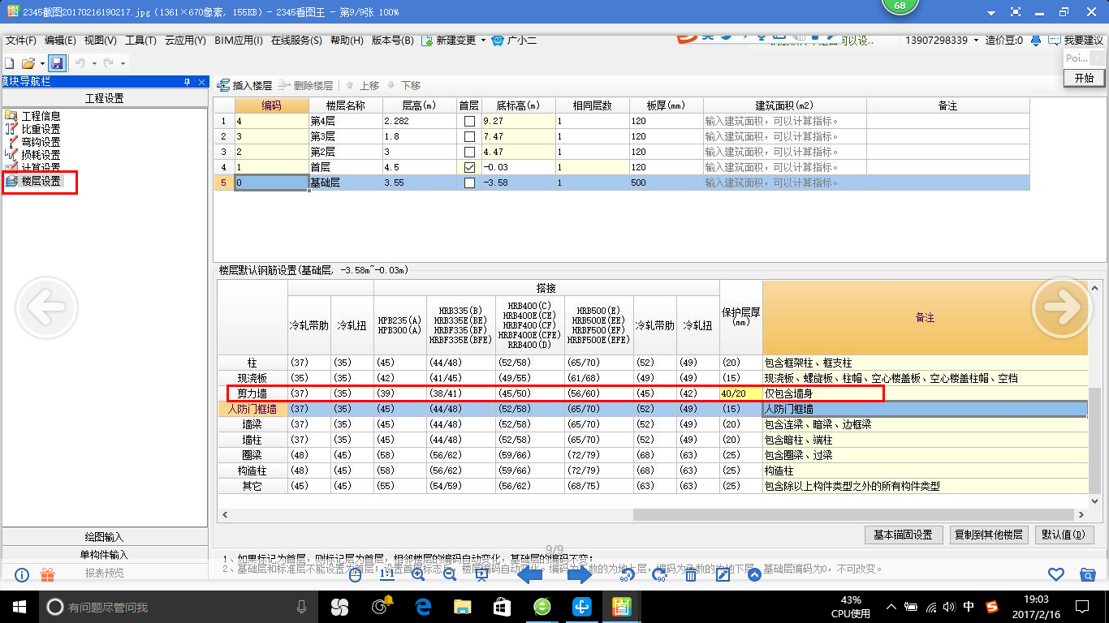Click the 40/20 cover thickness cell for 剪力墙

(x=740, y=393)
